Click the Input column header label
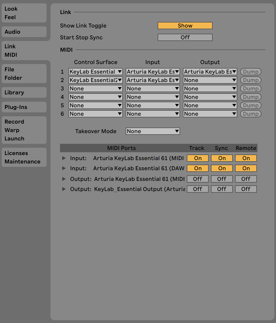The height and width of the screenshot is (323, 276). pyautogui.click(x=153, y=62)
